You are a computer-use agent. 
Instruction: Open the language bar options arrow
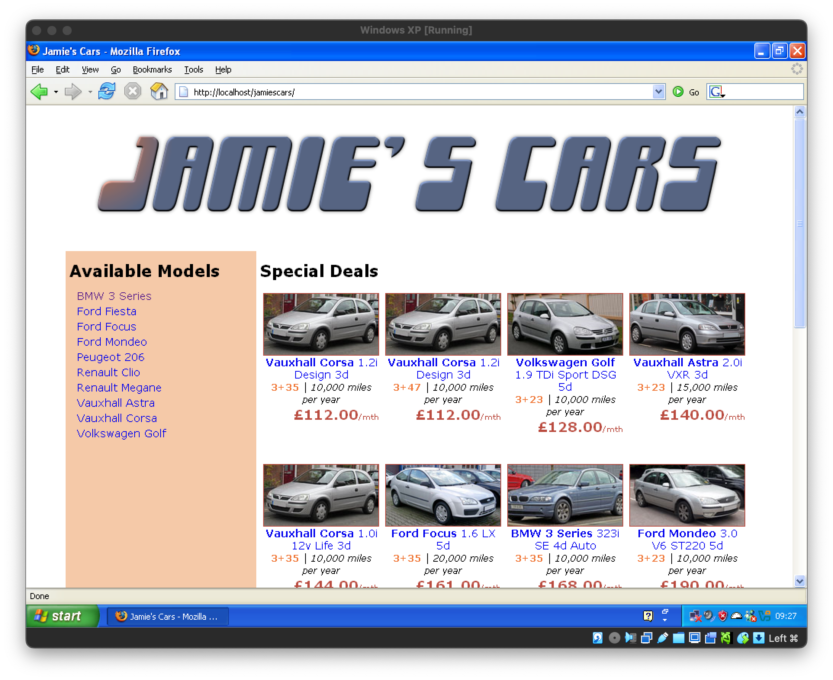click(x=665, y=620)
